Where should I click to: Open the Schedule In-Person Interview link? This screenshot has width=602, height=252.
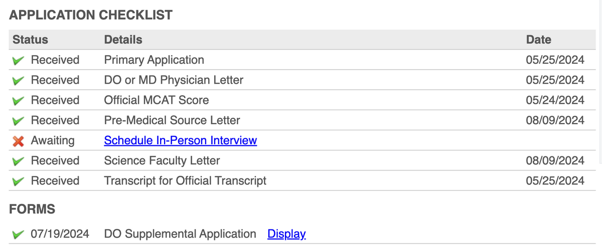(x=180, y=140)
